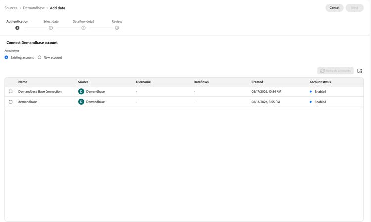The image size is (371, 222).
Task: Click the Created column header
Action: 257,82
